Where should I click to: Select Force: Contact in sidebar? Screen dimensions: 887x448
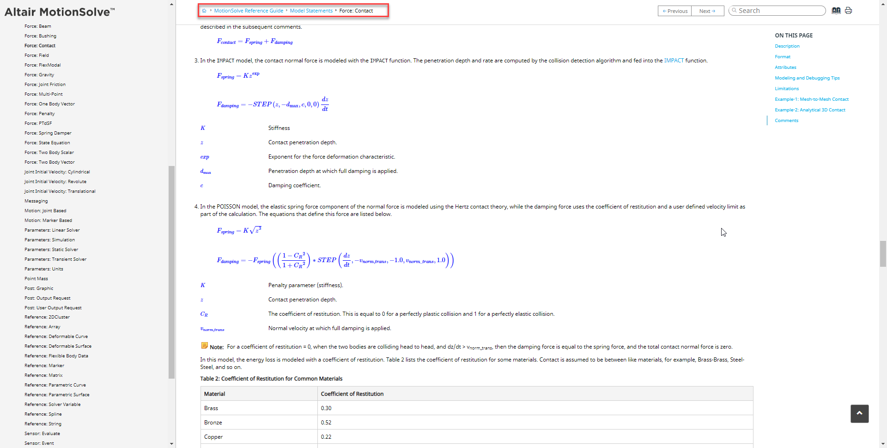[x=40, y=46]
